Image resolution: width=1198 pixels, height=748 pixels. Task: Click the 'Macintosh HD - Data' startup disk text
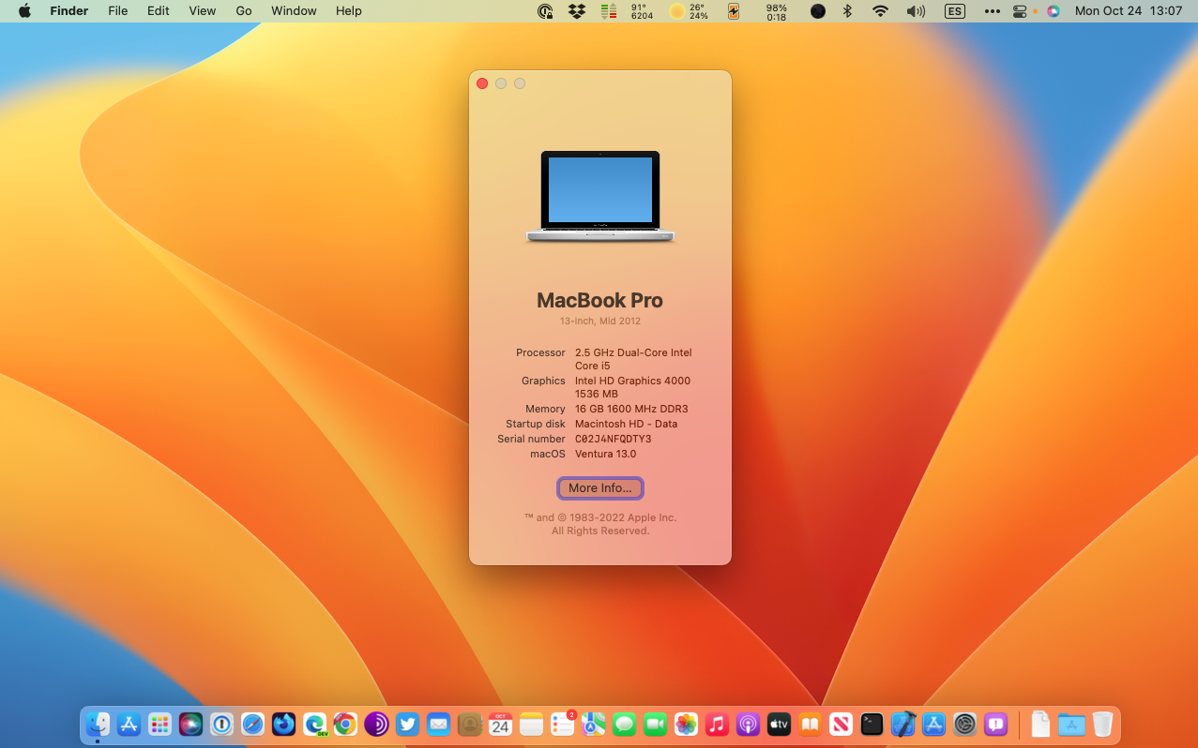click(626, 424)
